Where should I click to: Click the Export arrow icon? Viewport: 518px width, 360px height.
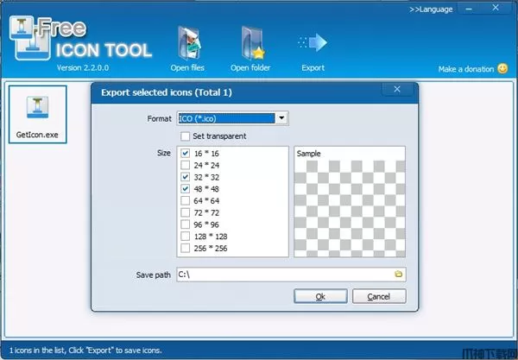coord(313,43)
